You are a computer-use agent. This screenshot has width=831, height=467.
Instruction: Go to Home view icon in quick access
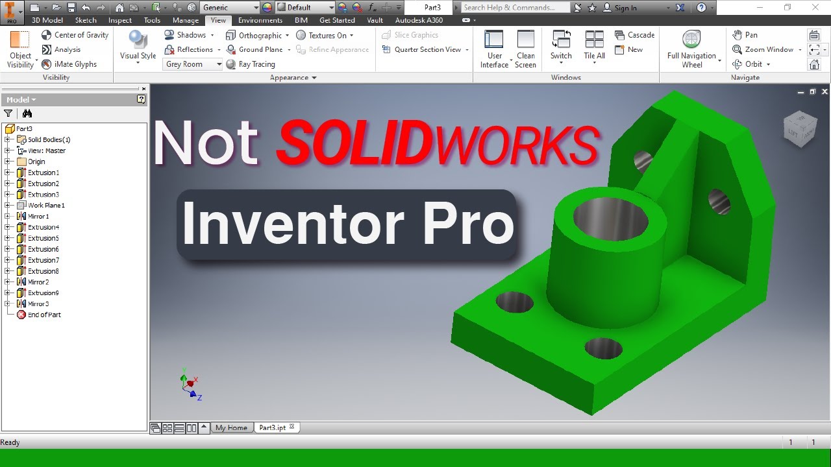tap(119, 8)
